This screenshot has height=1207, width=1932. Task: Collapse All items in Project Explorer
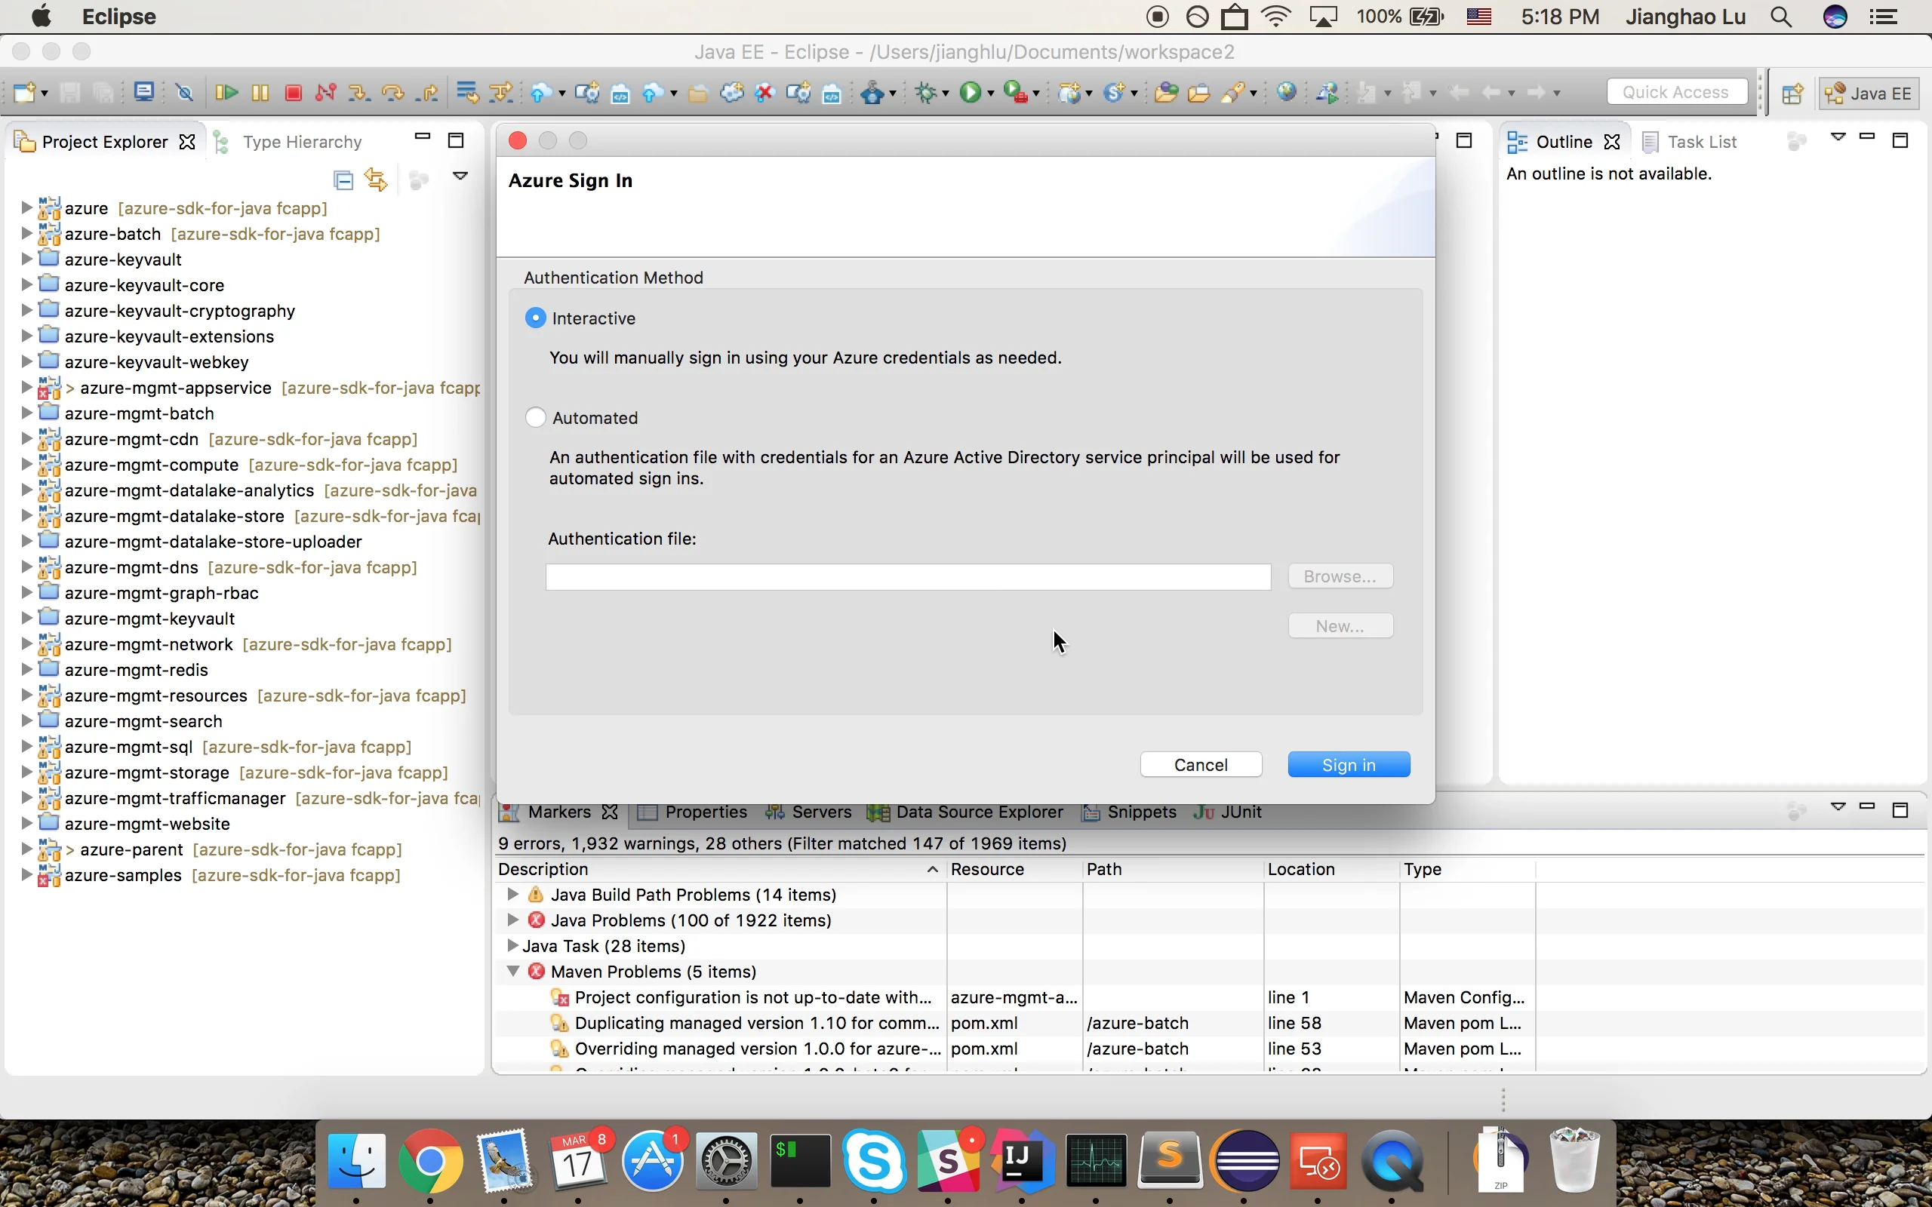click(x=342, y=179)
